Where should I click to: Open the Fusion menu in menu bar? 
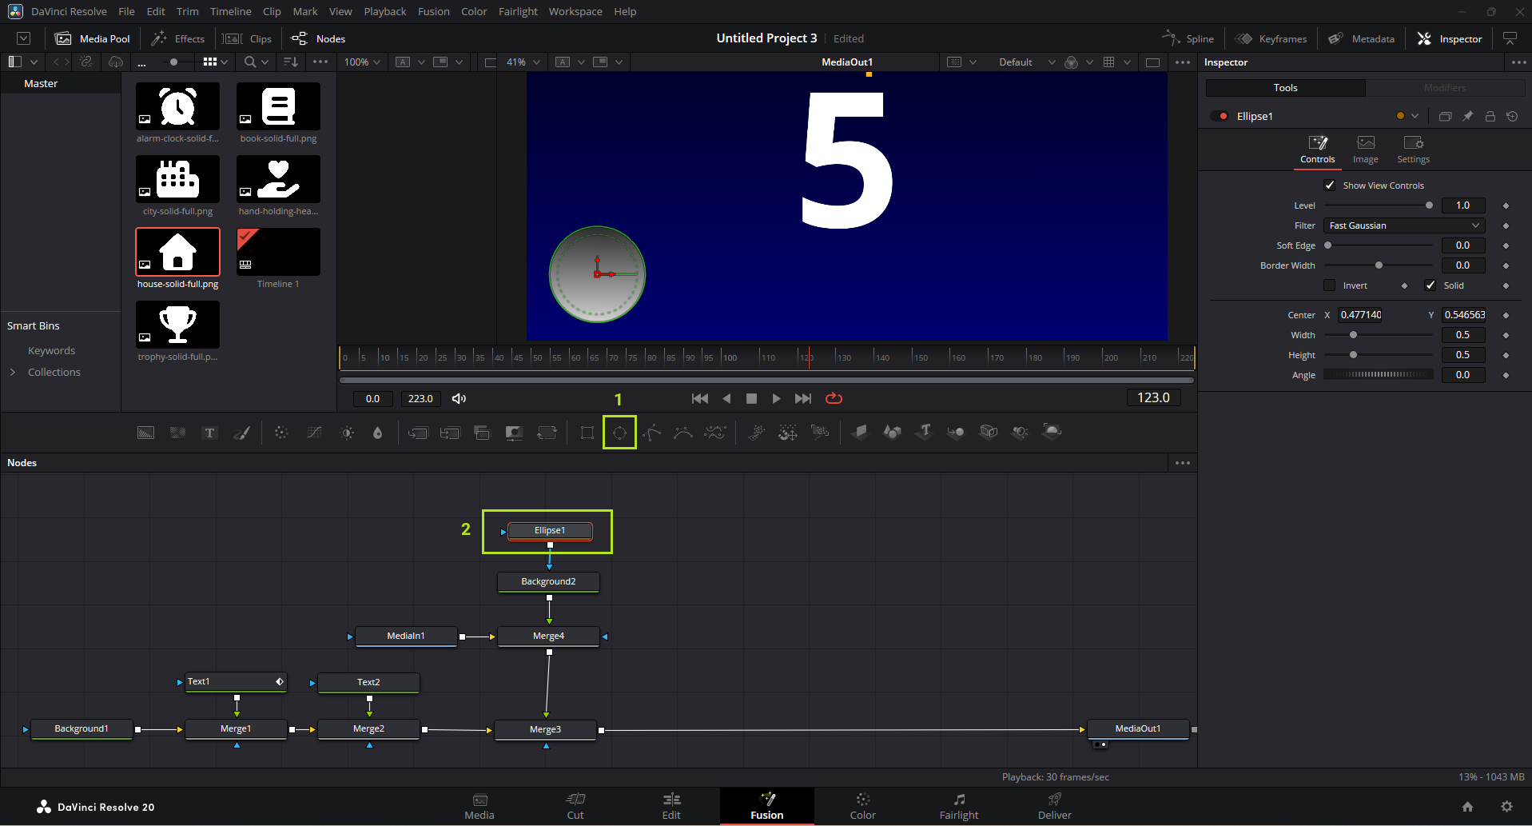click(x=433, y=11)
